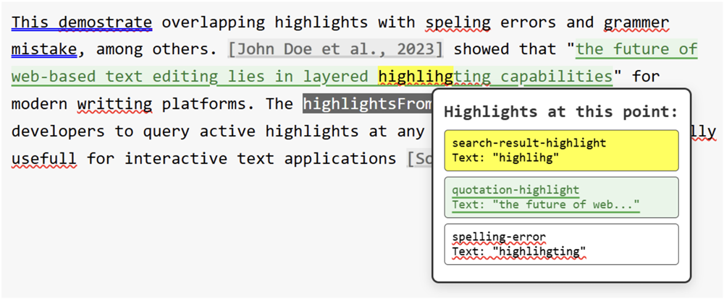Image resolution: width=724 pixels, height=299 pixels.
Task: Click the green quoted text "the future of"
Action: 636,50
